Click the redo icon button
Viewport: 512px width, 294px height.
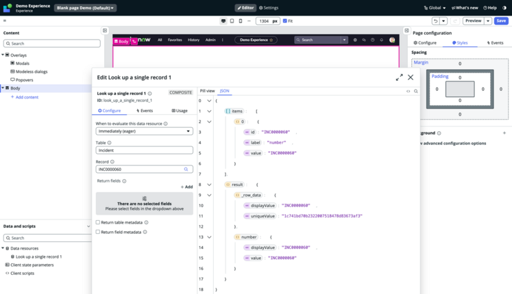click(x=455, y=21)
